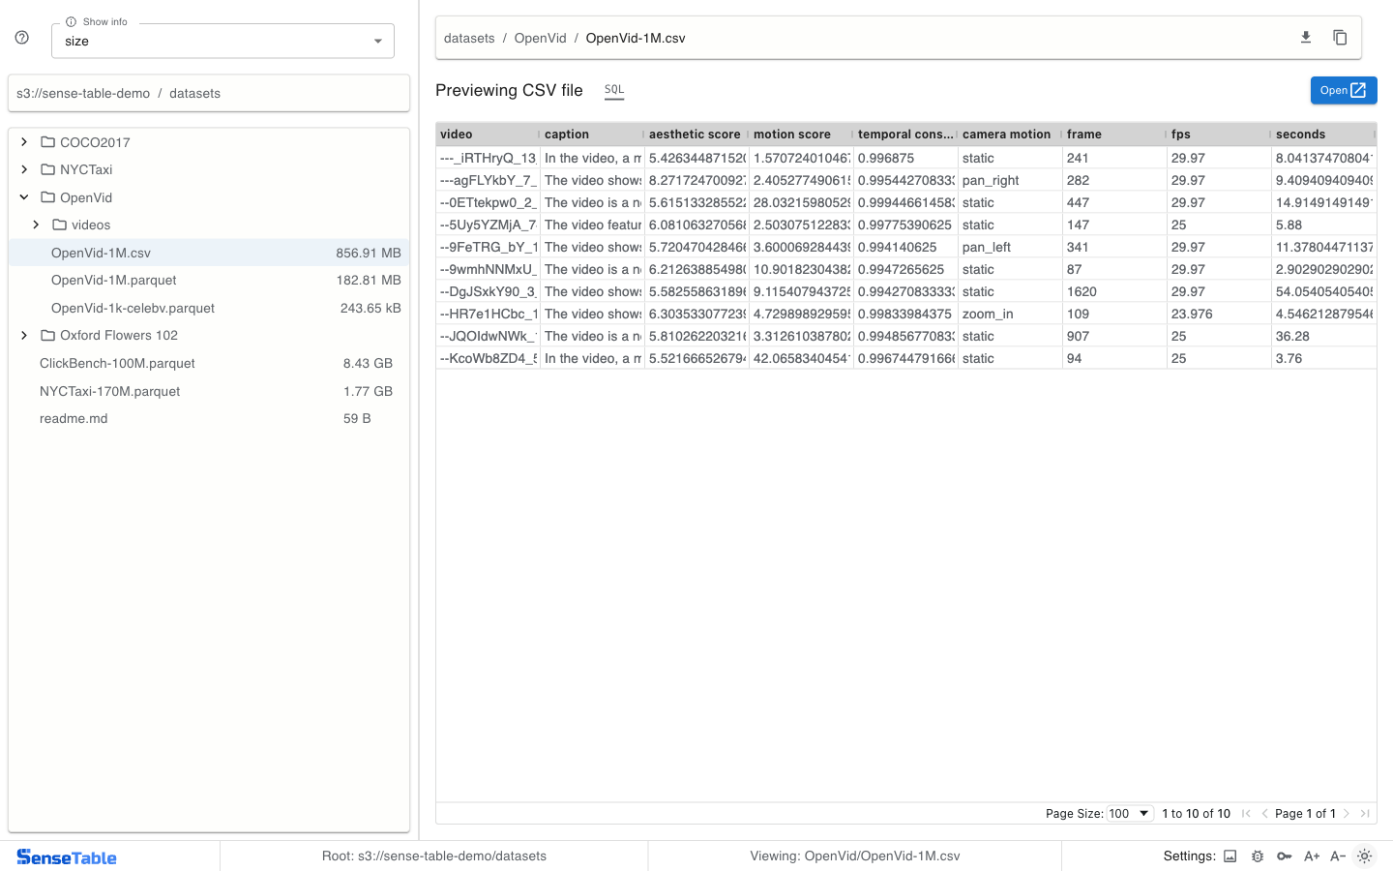The height and width of the screenshot is (871, 1393).
Task: Click the debug bug icon in settings
Action: 1258,856
